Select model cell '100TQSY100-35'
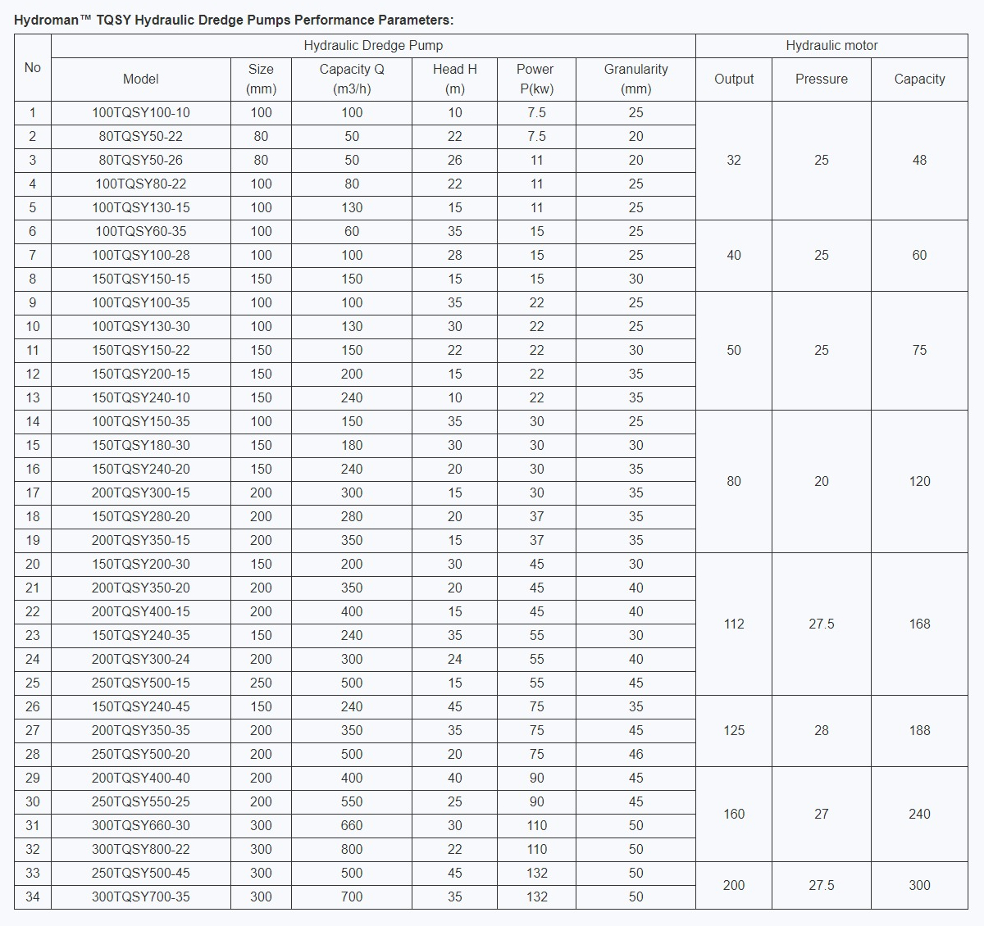984x926 pixels. click(141, 303)
